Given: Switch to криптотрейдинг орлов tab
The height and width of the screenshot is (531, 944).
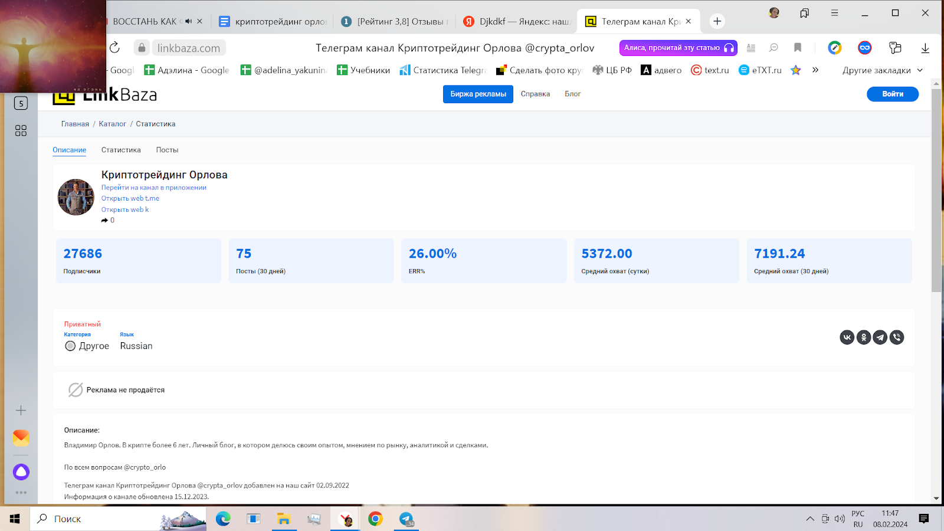Looking at the screenshot, I should pyautogui.click(x=273, y=21).
